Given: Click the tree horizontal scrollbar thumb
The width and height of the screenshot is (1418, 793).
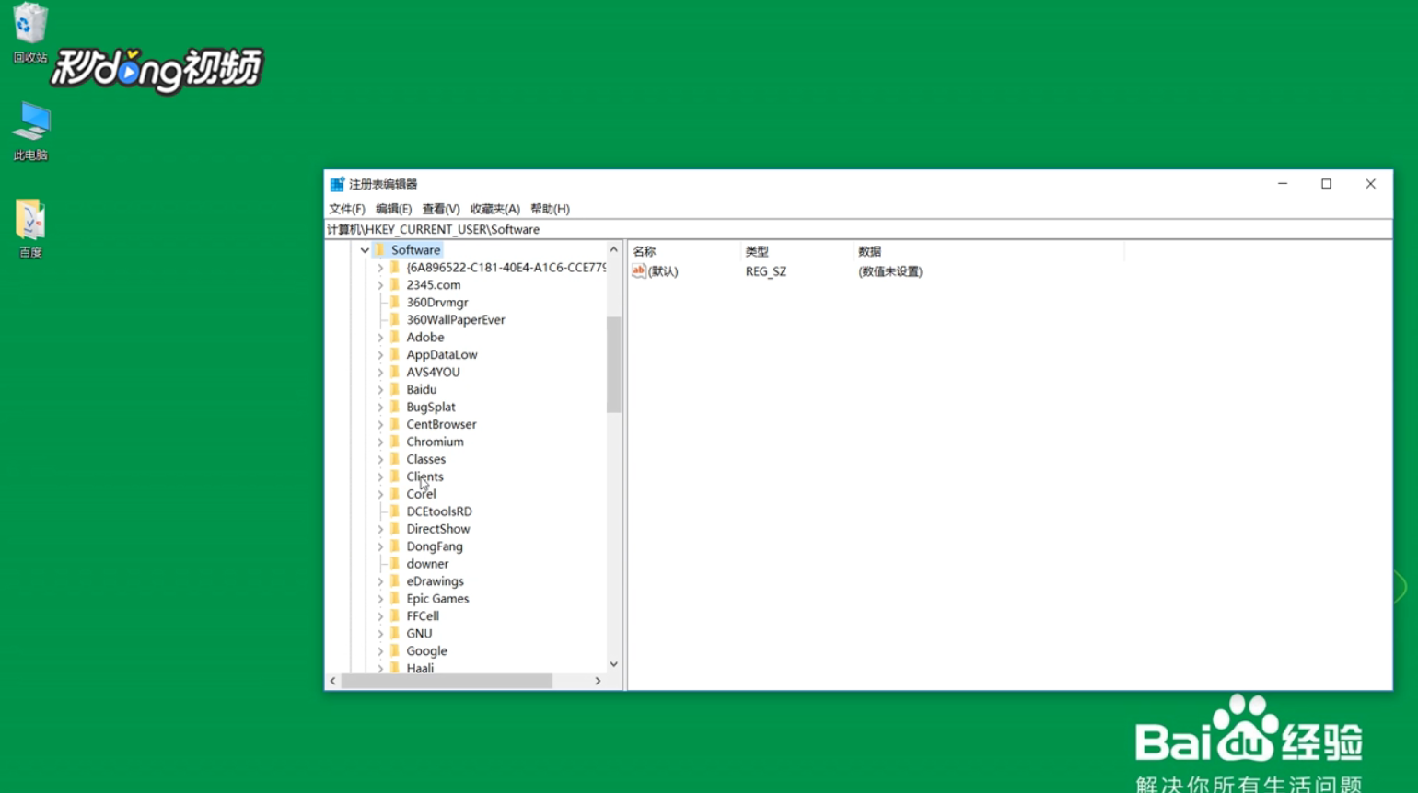Looking at the screenshot, I should click(x=447, y=681).
